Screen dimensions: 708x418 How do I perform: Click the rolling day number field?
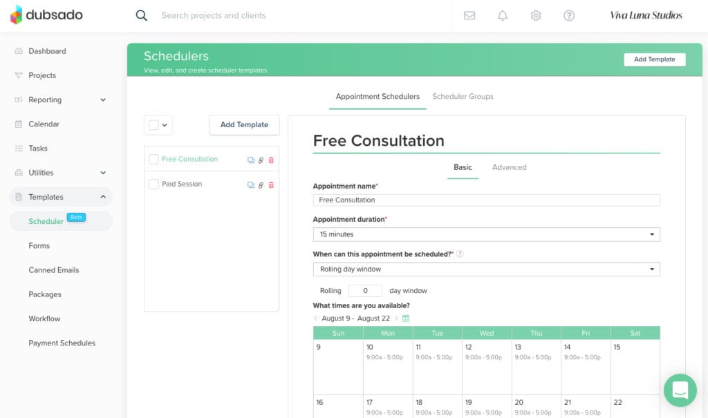[365, 291]
